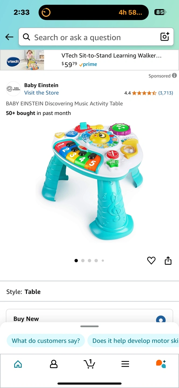Tap the back arrow icon

(9, 37)
